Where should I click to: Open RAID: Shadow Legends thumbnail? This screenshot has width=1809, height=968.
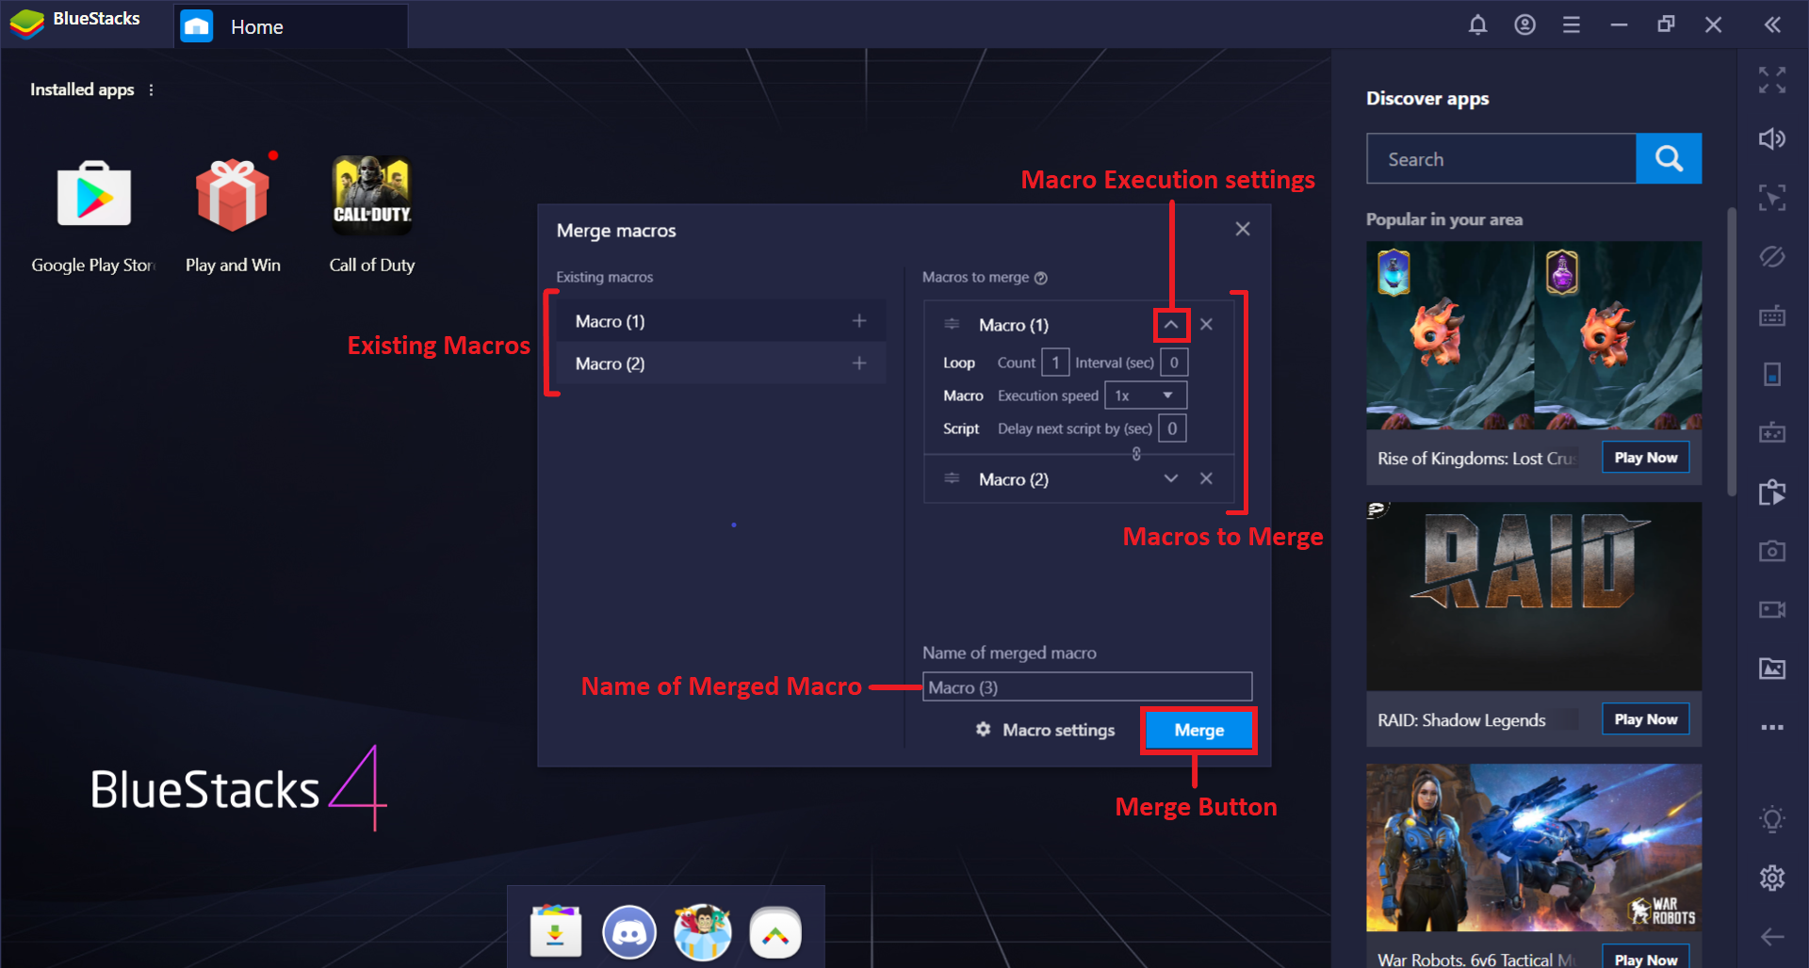(x=1534, y=596)
